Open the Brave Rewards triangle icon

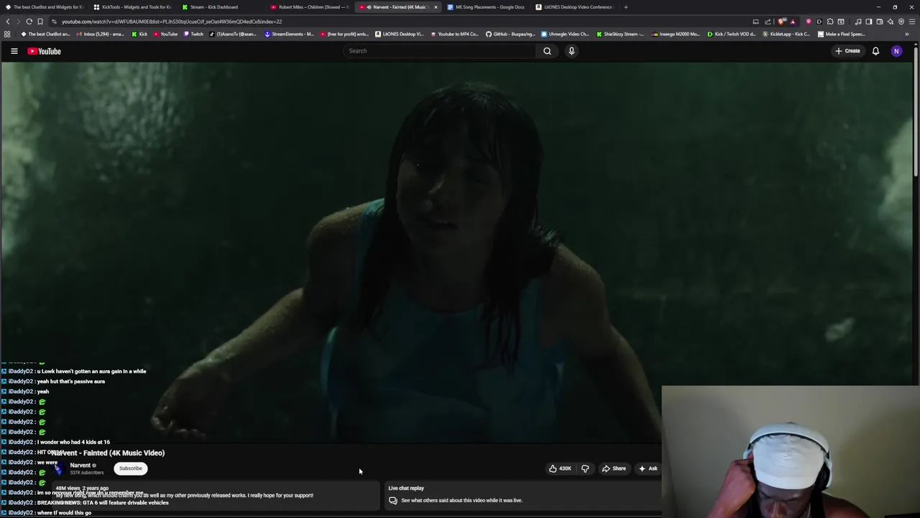793,22
